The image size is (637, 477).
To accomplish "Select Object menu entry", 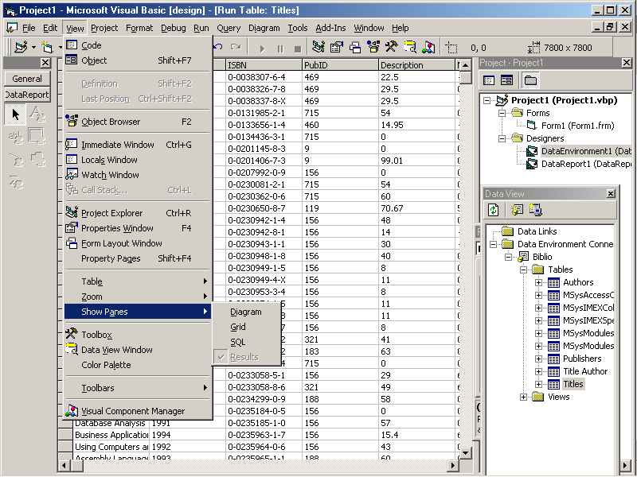I will click(138, 60).
